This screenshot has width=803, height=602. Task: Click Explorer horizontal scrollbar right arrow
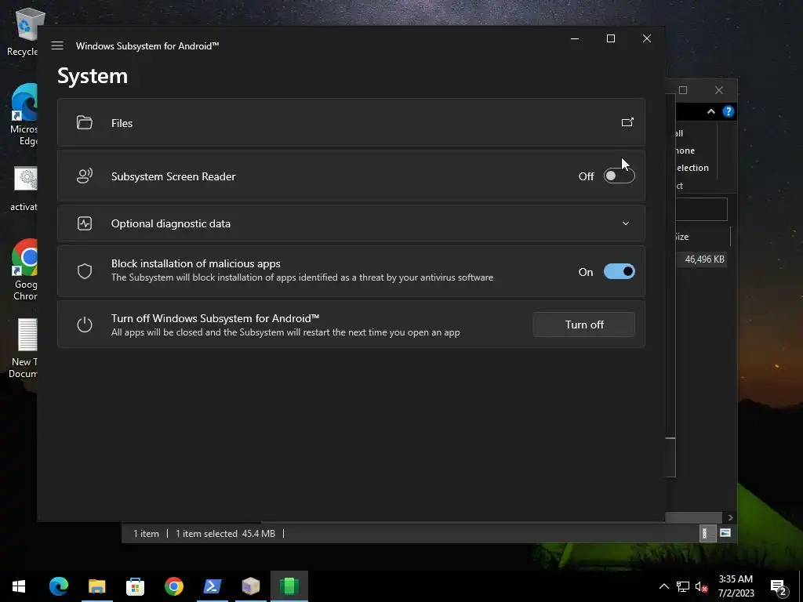click(730, 517)
